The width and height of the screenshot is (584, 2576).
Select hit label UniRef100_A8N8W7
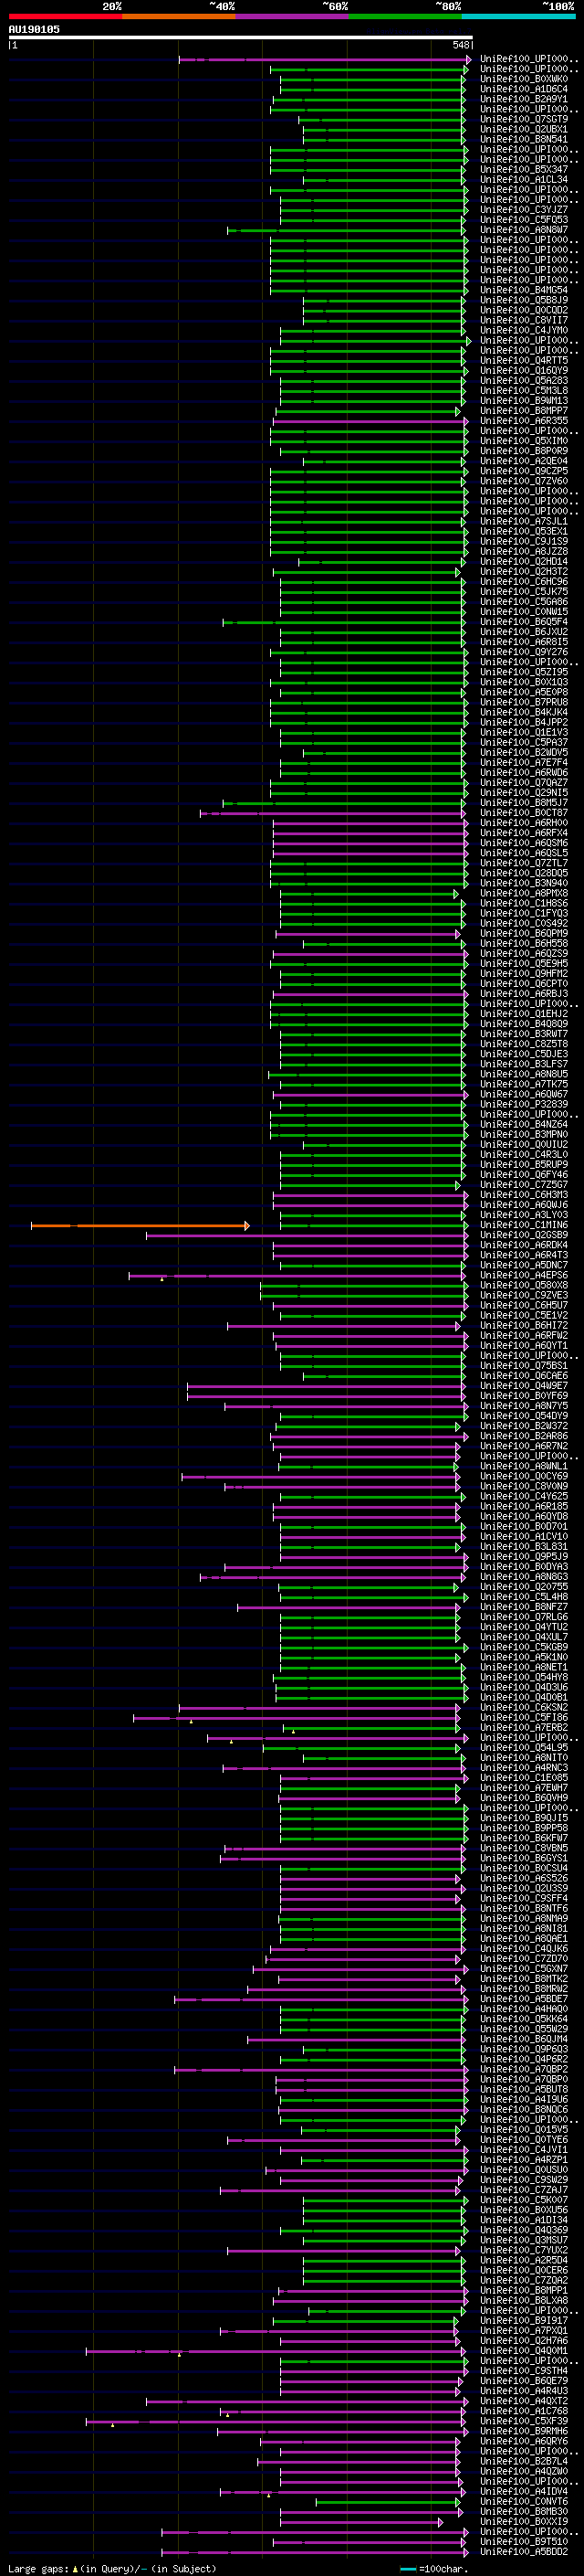523,230
